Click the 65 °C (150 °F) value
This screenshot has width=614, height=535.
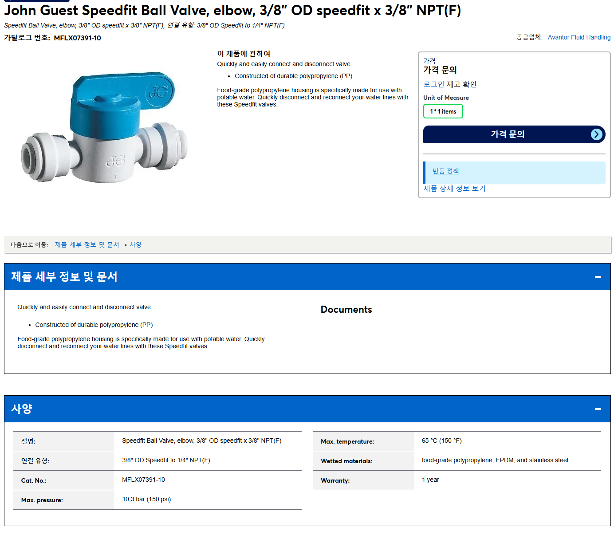[442, 441]
